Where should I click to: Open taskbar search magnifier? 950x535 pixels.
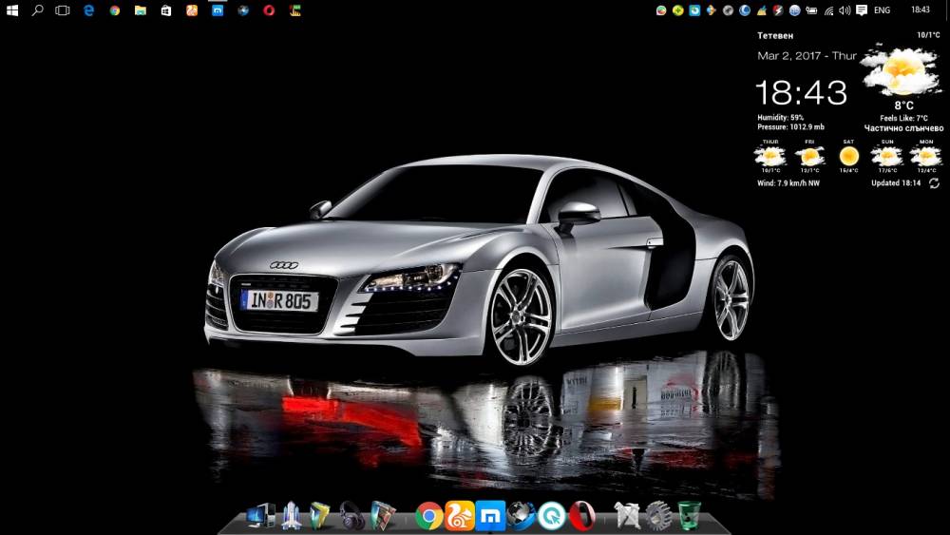38,10
